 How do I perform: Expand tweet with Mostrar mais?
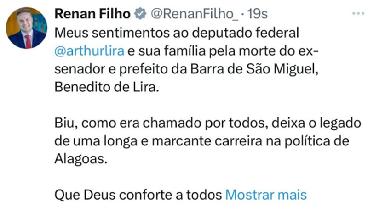pyautogui.click(x=265, y=194)
